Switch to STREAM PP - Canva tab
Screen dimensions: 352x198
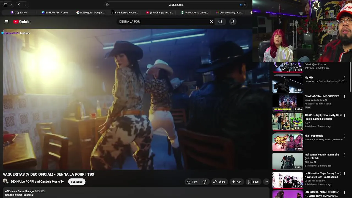[x=55, y=12]
